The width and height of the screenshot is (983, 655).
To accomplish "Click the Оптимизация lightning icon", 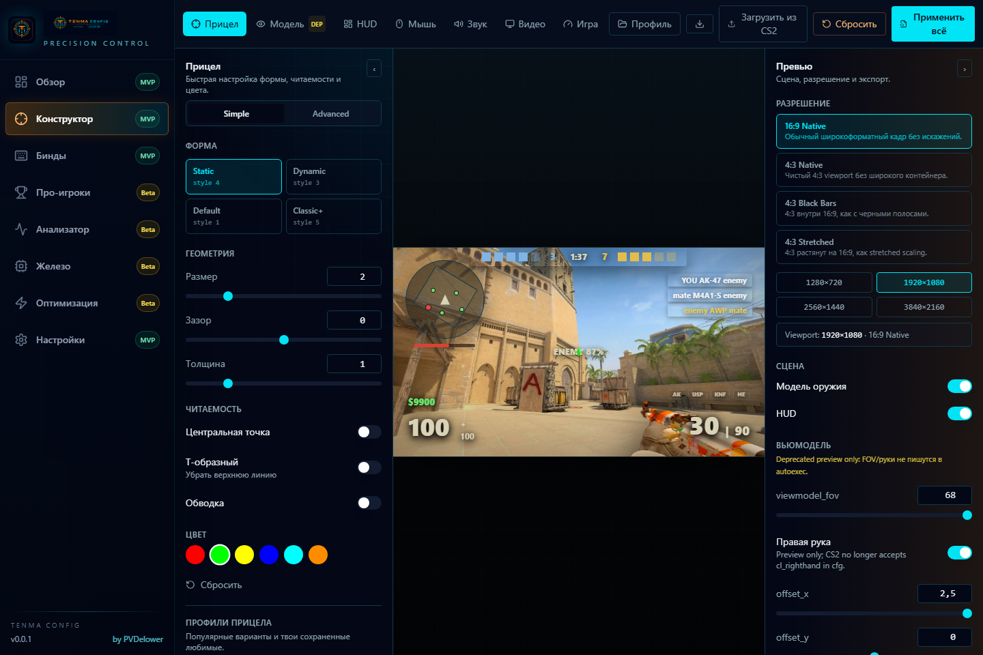I will 21,303.
